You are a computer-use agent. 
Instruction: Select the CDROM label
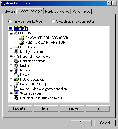[x=26, y=33]
